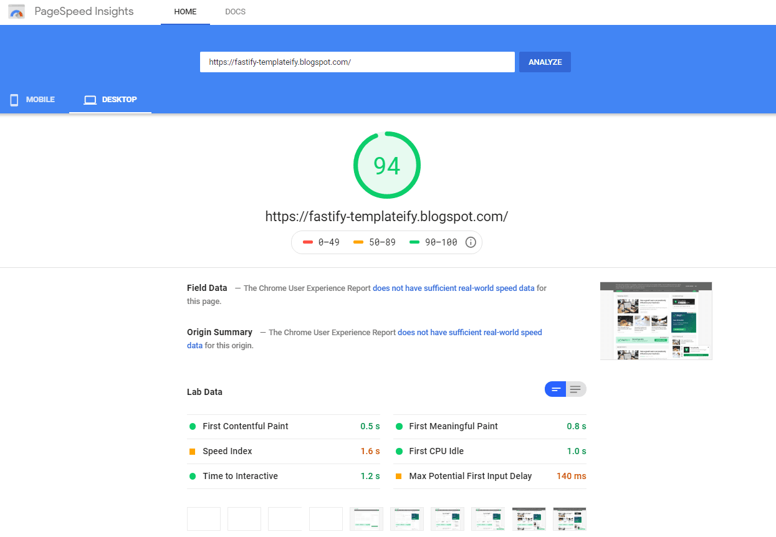776x537 pixels.
Task: Click the PageSpeed Insights title text
Action: 84,12
